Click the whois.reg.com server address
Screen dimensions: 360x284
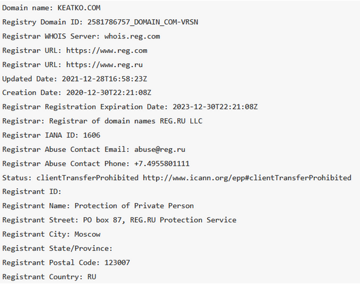[132, 37]
